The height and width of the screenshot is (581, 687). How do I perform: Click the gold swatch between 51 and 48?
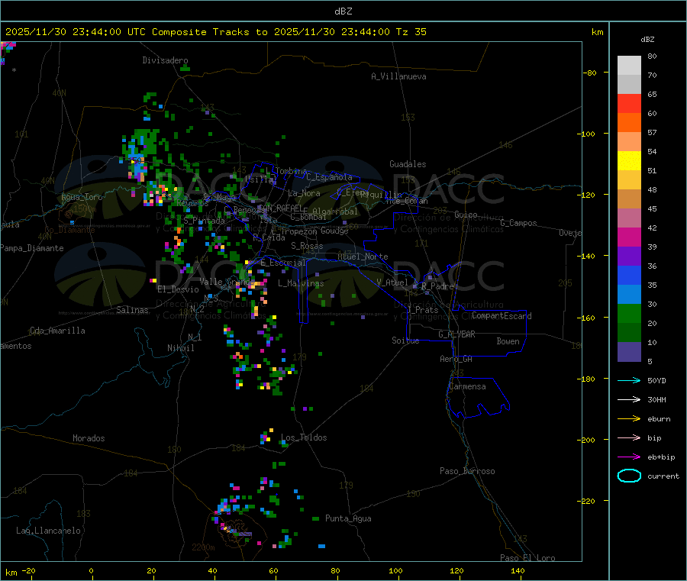[629, 179]
